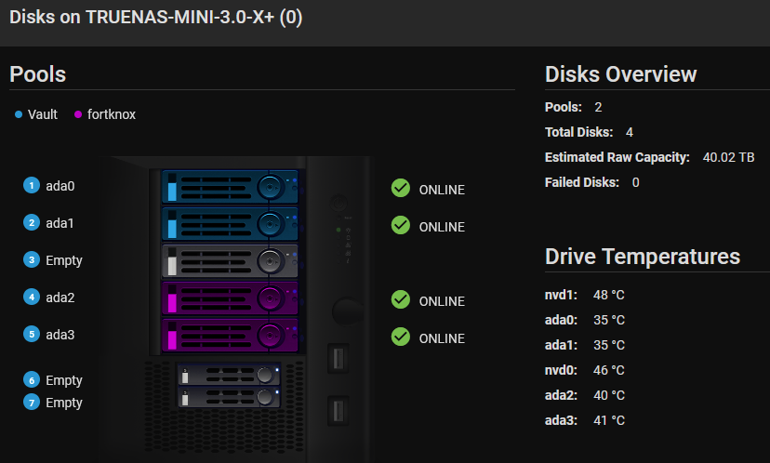Click the slot 5 number badge

pos(32,335)
